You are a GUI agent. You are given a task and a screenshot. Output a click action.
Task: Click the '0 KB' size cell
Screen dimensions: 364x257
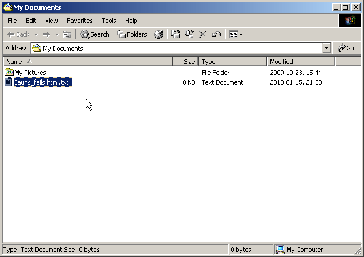[189, 82]
